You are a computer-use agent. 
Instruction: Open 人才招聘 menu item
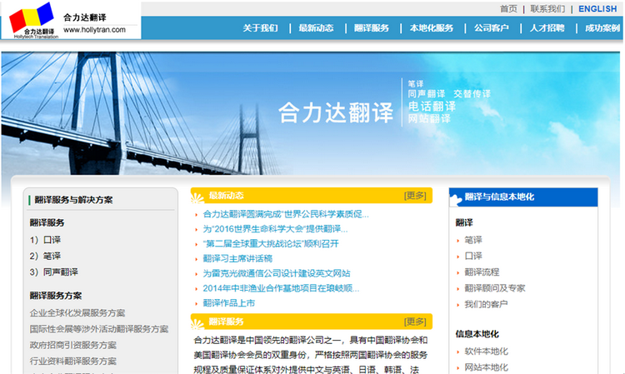click(547, 27)
